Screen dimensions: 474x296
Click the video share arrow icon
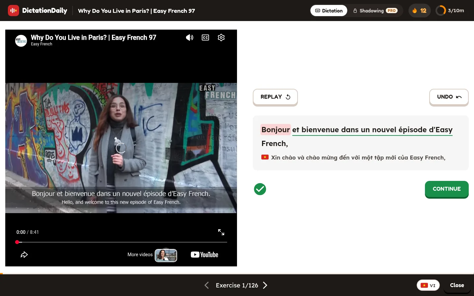point(24,255)
